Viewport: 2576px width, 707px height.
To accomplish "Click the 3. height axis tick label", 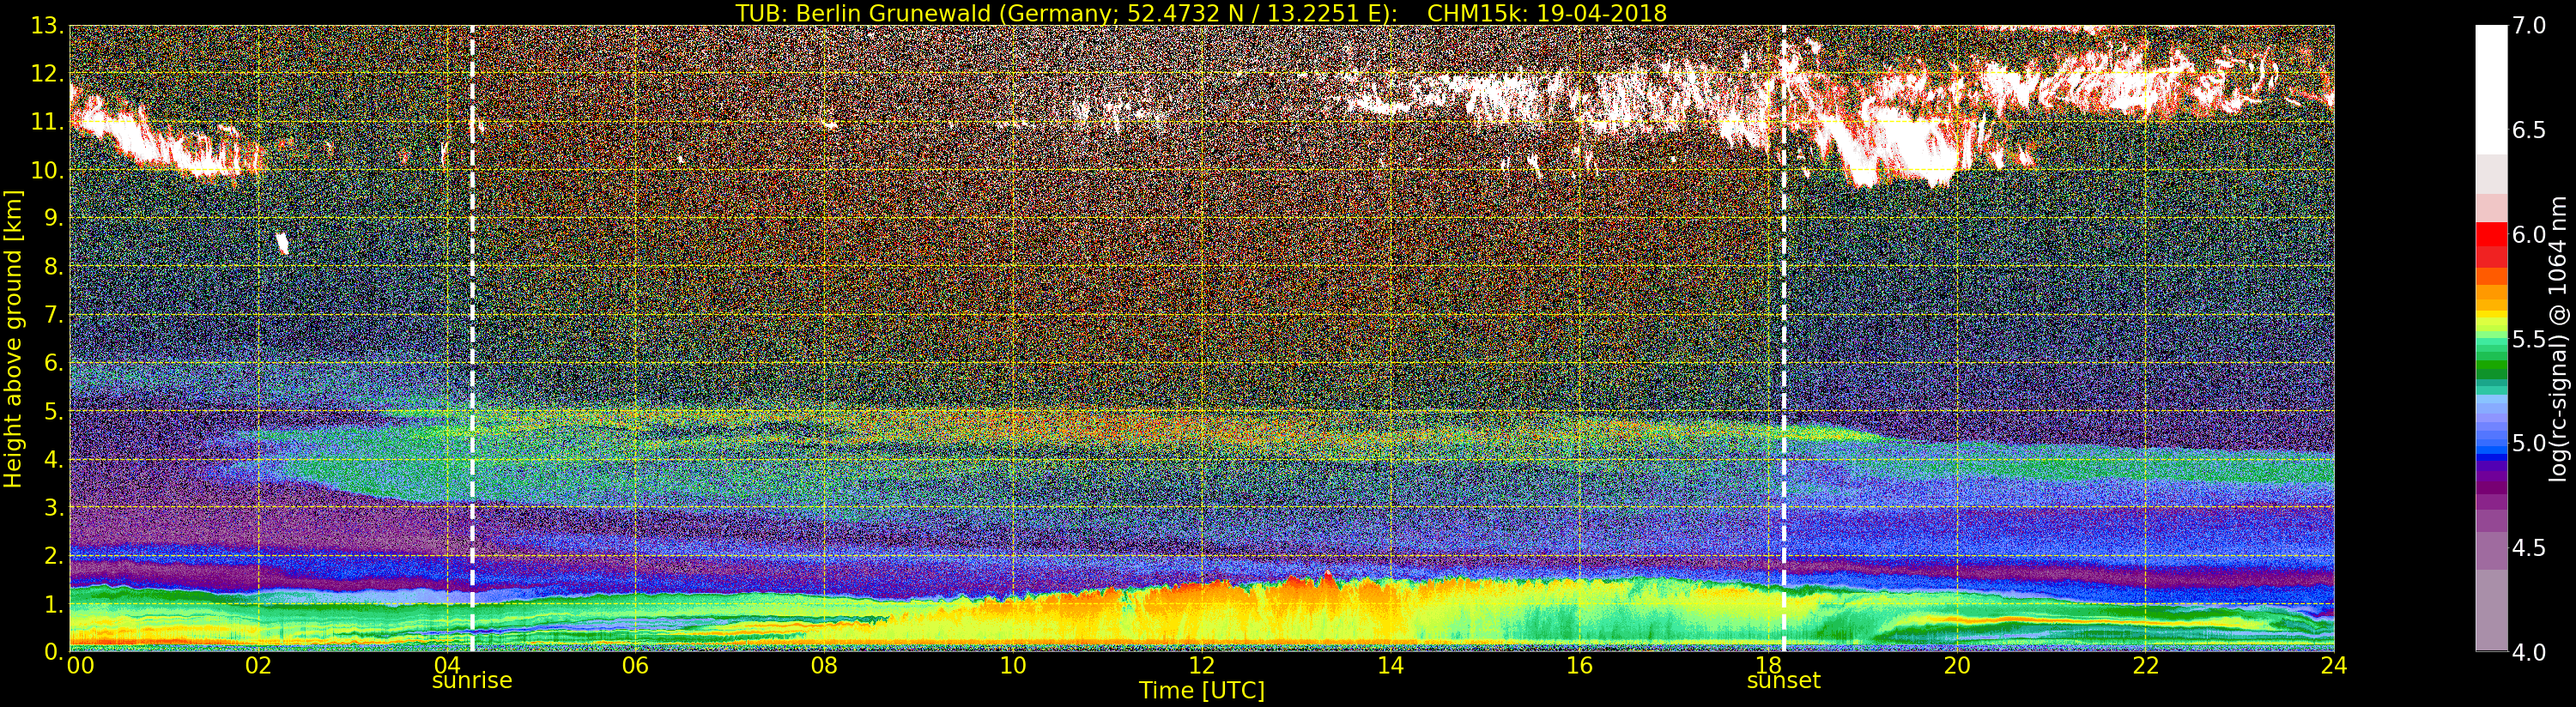I will tap(53, 507).
